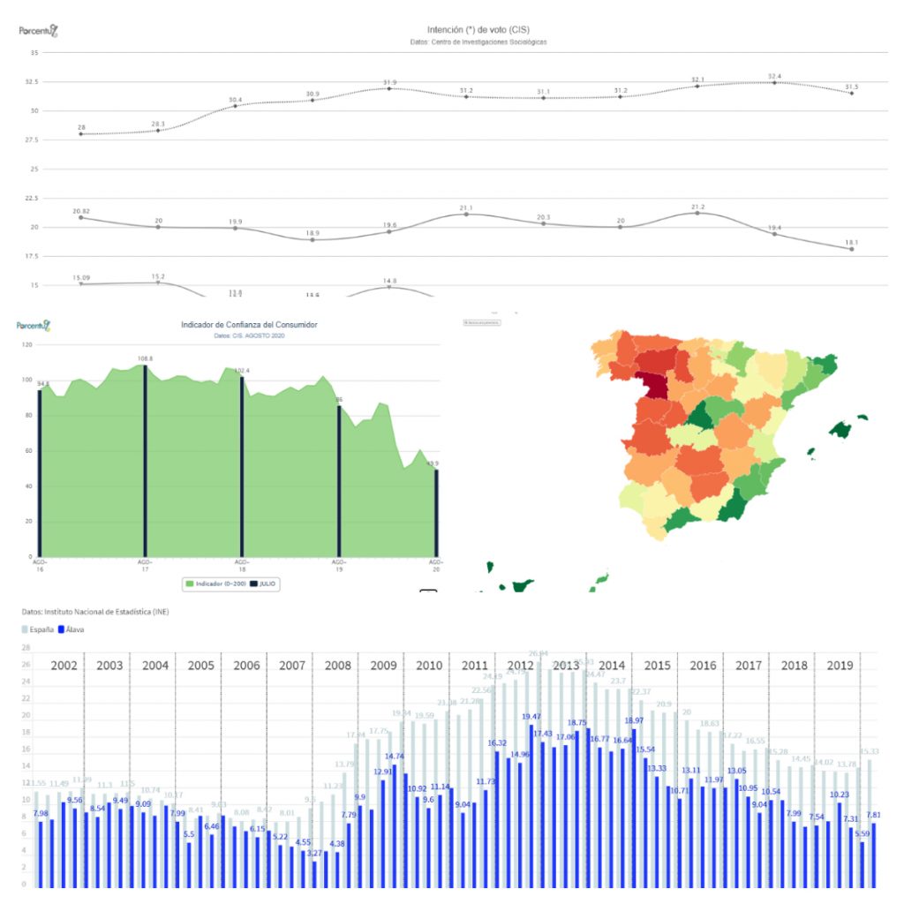Select the 21.2 point on the solid grey line
Viewport: 904px width, 904px height.
coord(697,214)
